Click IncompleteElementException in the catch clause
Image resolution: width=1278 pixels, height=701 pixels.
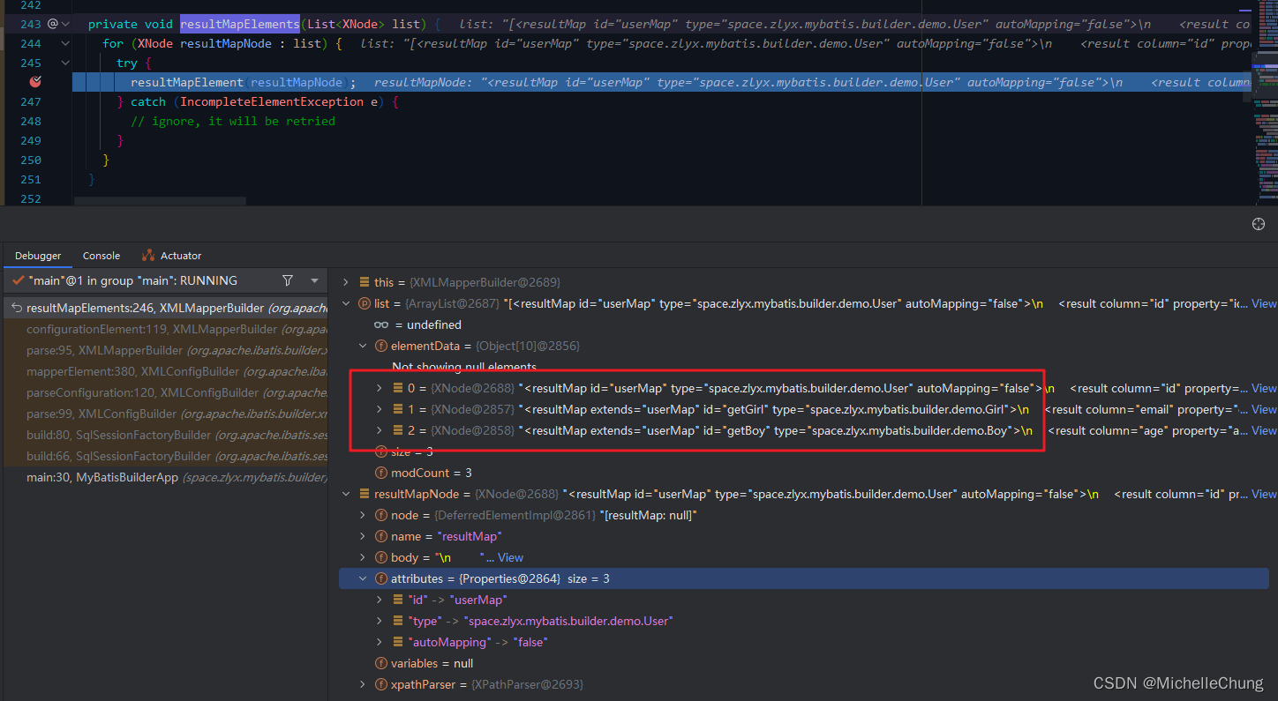coord(272,101)
